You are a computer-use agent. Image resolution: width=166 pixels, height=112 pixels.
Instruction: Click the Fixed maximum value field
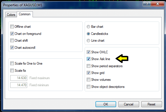[19, 78]
